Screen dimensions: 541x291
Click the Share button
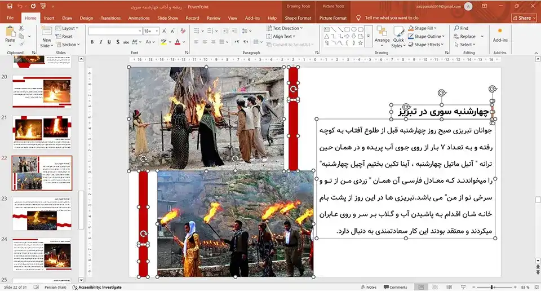[524, 18]
